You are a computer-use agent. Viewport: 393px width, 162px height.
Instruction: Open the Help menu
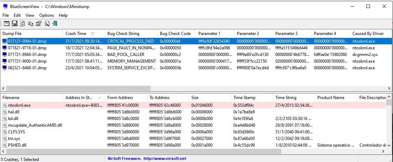63,15
